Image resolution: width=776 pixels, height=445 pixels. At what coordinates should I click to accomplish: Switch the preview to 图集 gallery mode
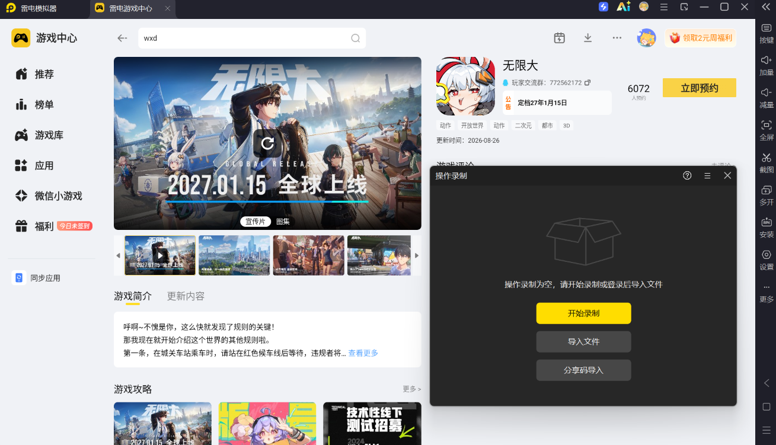coord(283,222)
